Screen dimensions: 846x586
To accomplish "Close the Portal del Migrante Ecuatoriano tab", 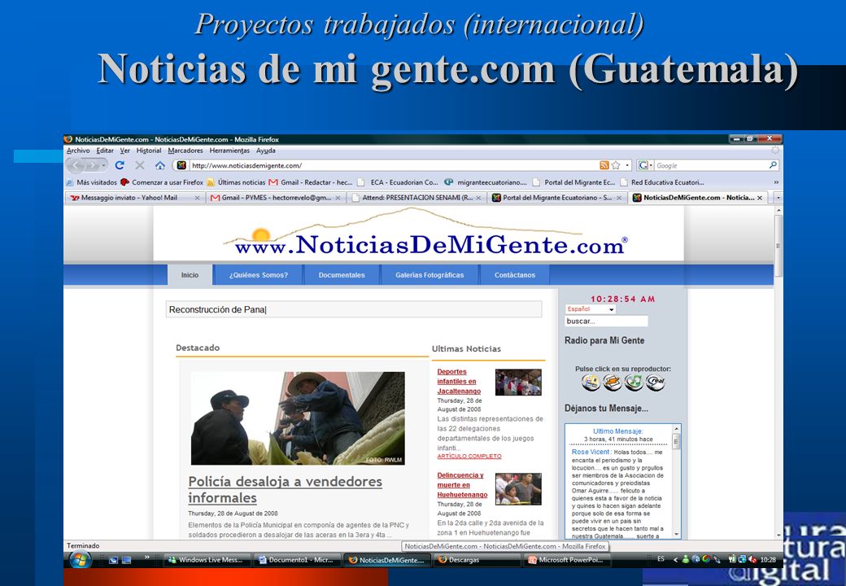I will 619,198.
